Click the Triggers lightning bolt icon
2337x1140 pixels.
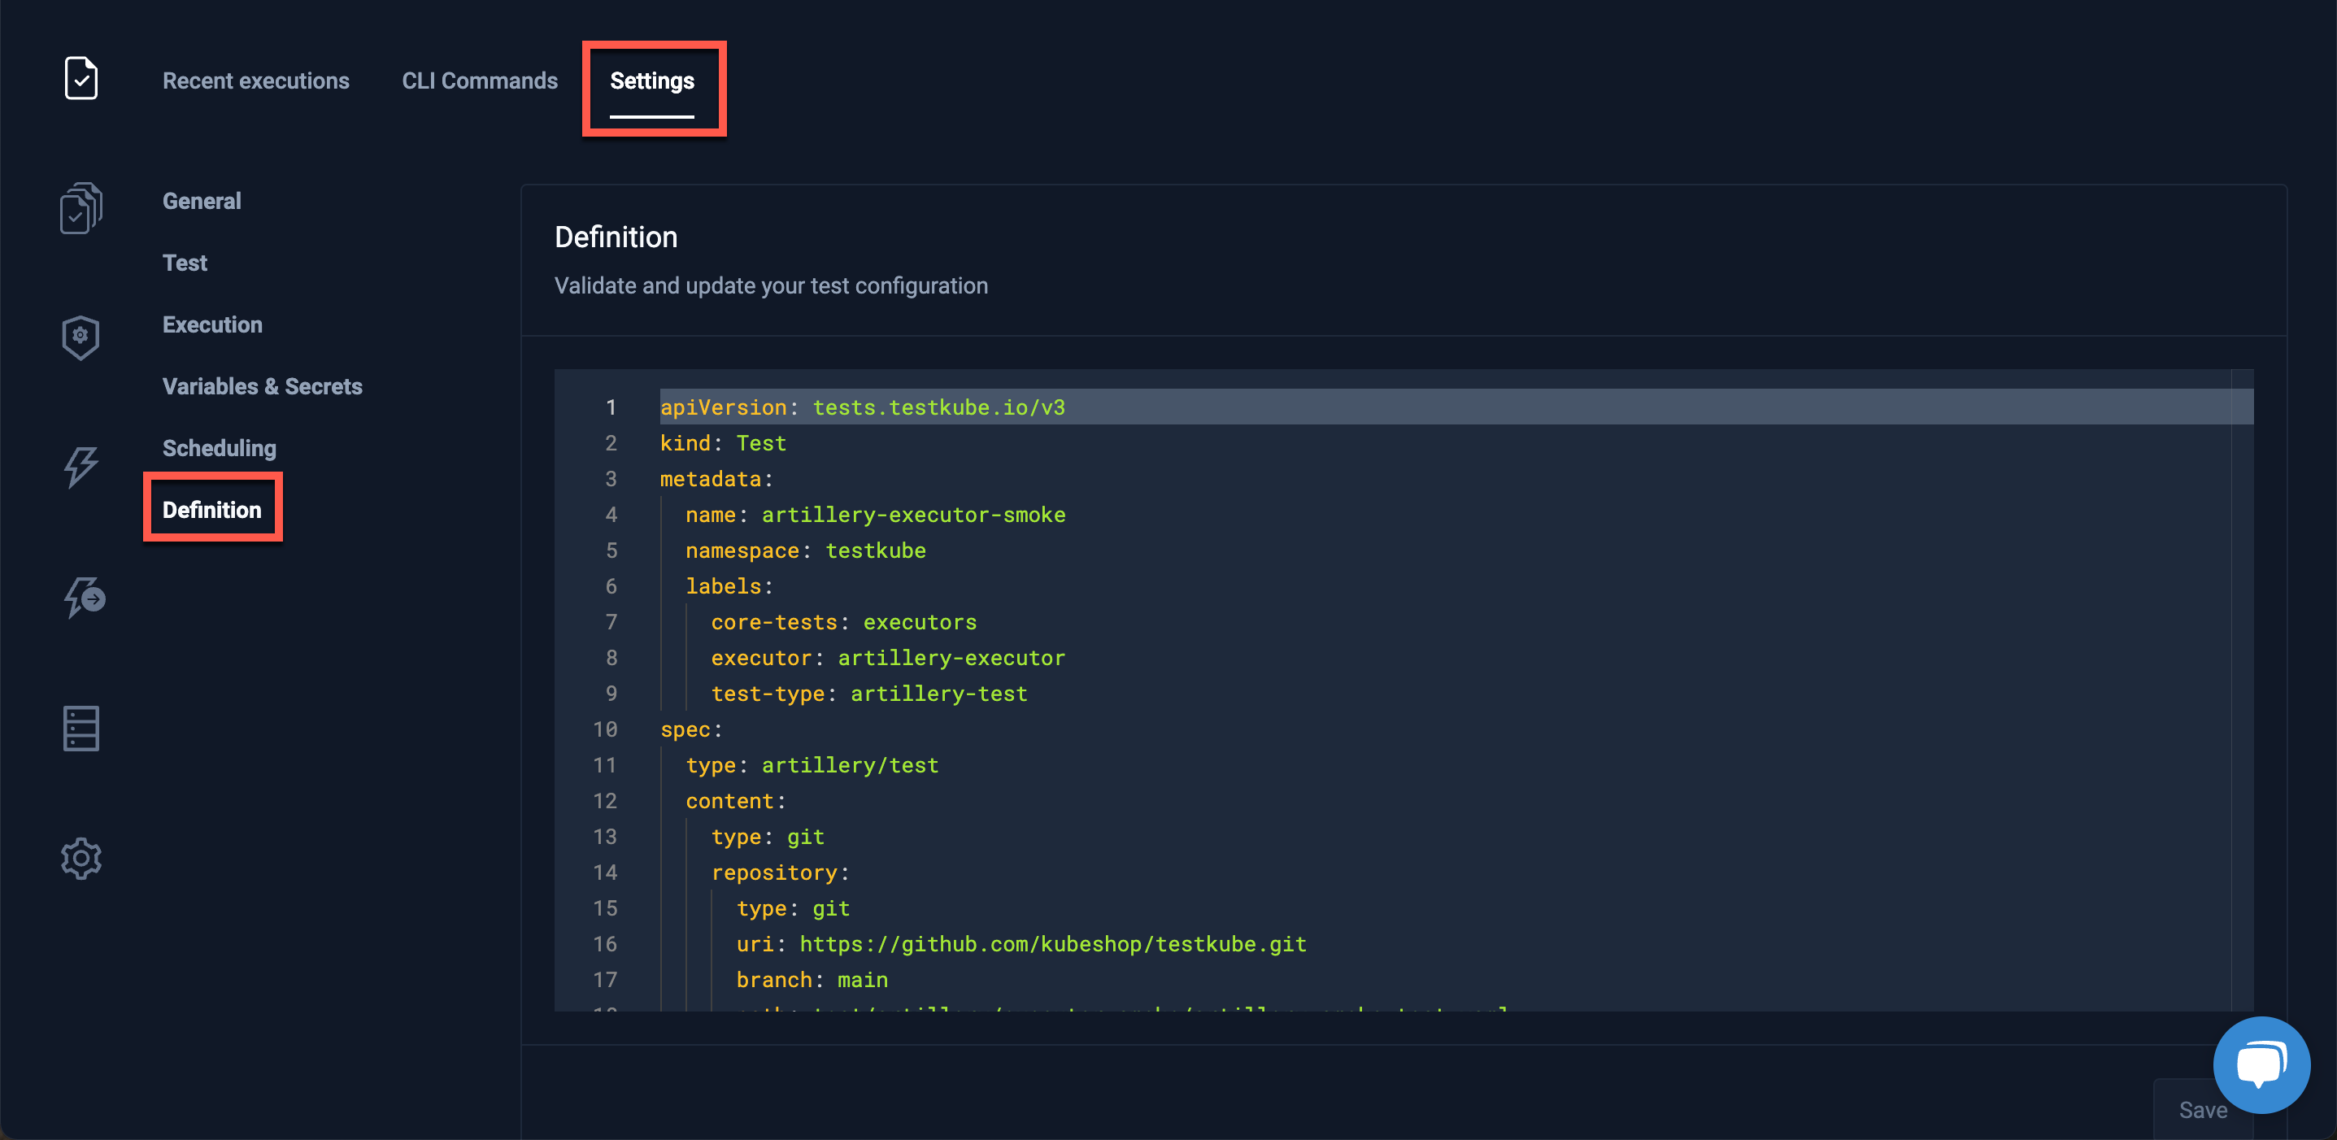pos(81,467)
